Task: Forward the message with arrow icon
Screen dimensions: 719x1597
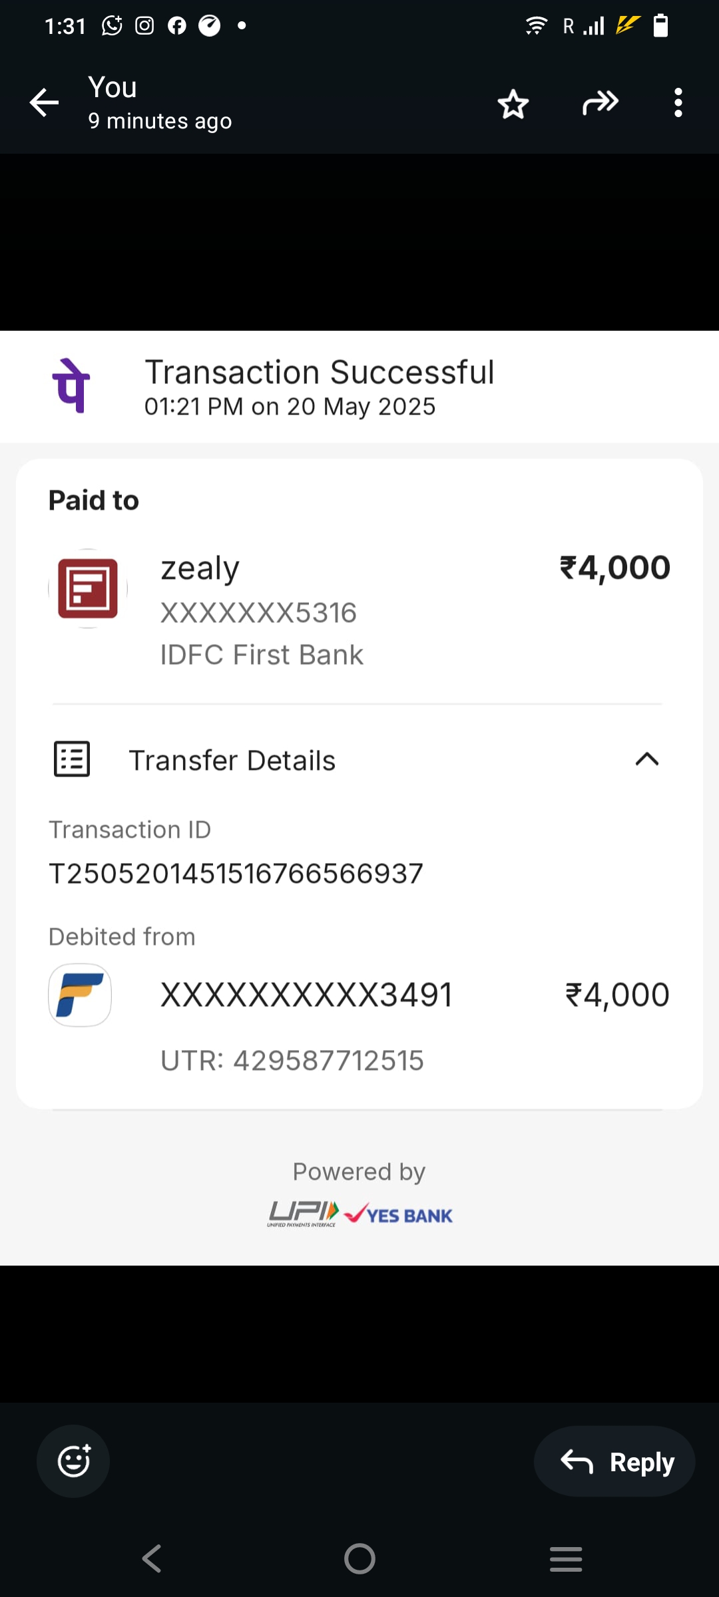Action: click(600, 103)
